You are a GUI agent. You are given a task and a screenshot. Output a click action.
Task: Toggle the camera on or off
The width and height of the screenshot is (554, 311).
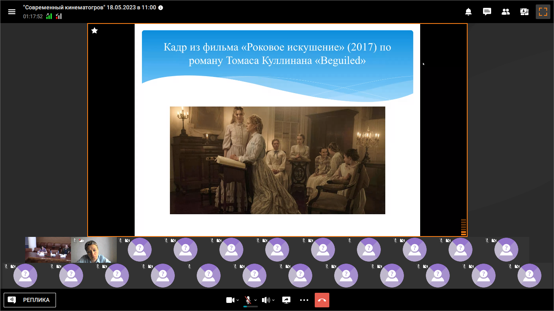coord(230,300)
